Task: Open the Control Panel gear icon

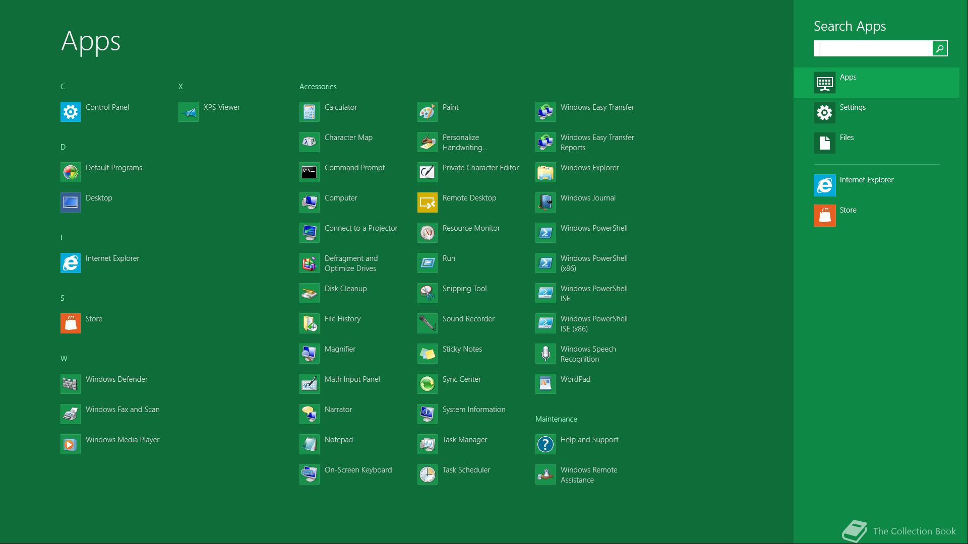Action: [71, 112]
